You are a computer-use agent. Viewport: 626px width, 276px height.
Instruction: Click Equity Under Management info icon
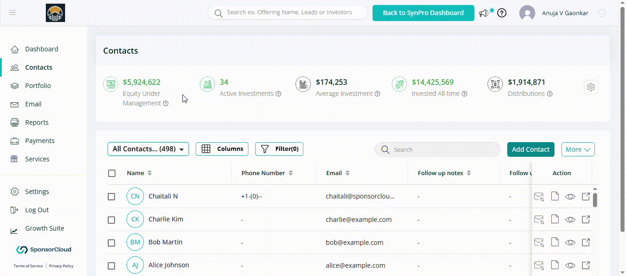(x=166, y=104)
